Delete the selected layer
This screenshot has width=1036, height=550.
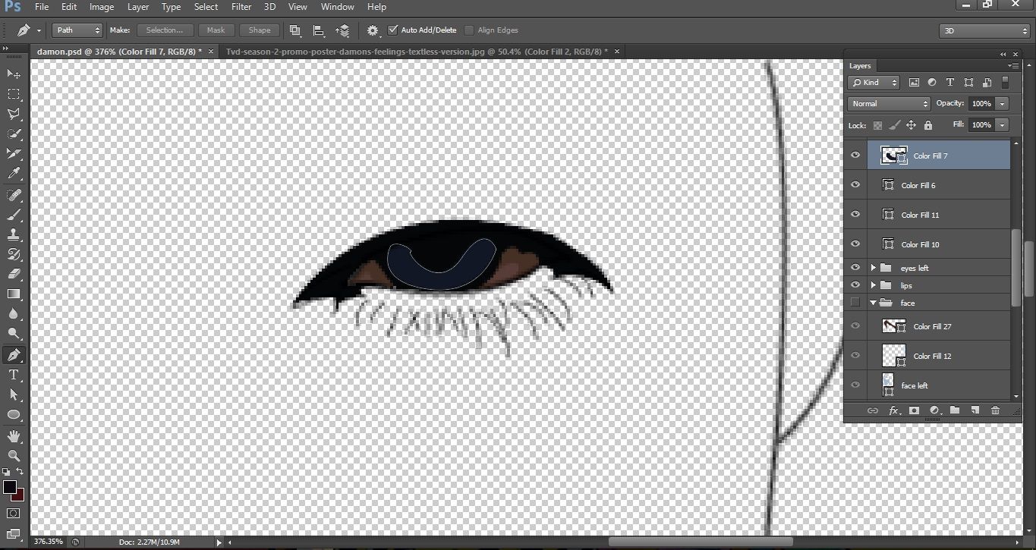[995, 410]
